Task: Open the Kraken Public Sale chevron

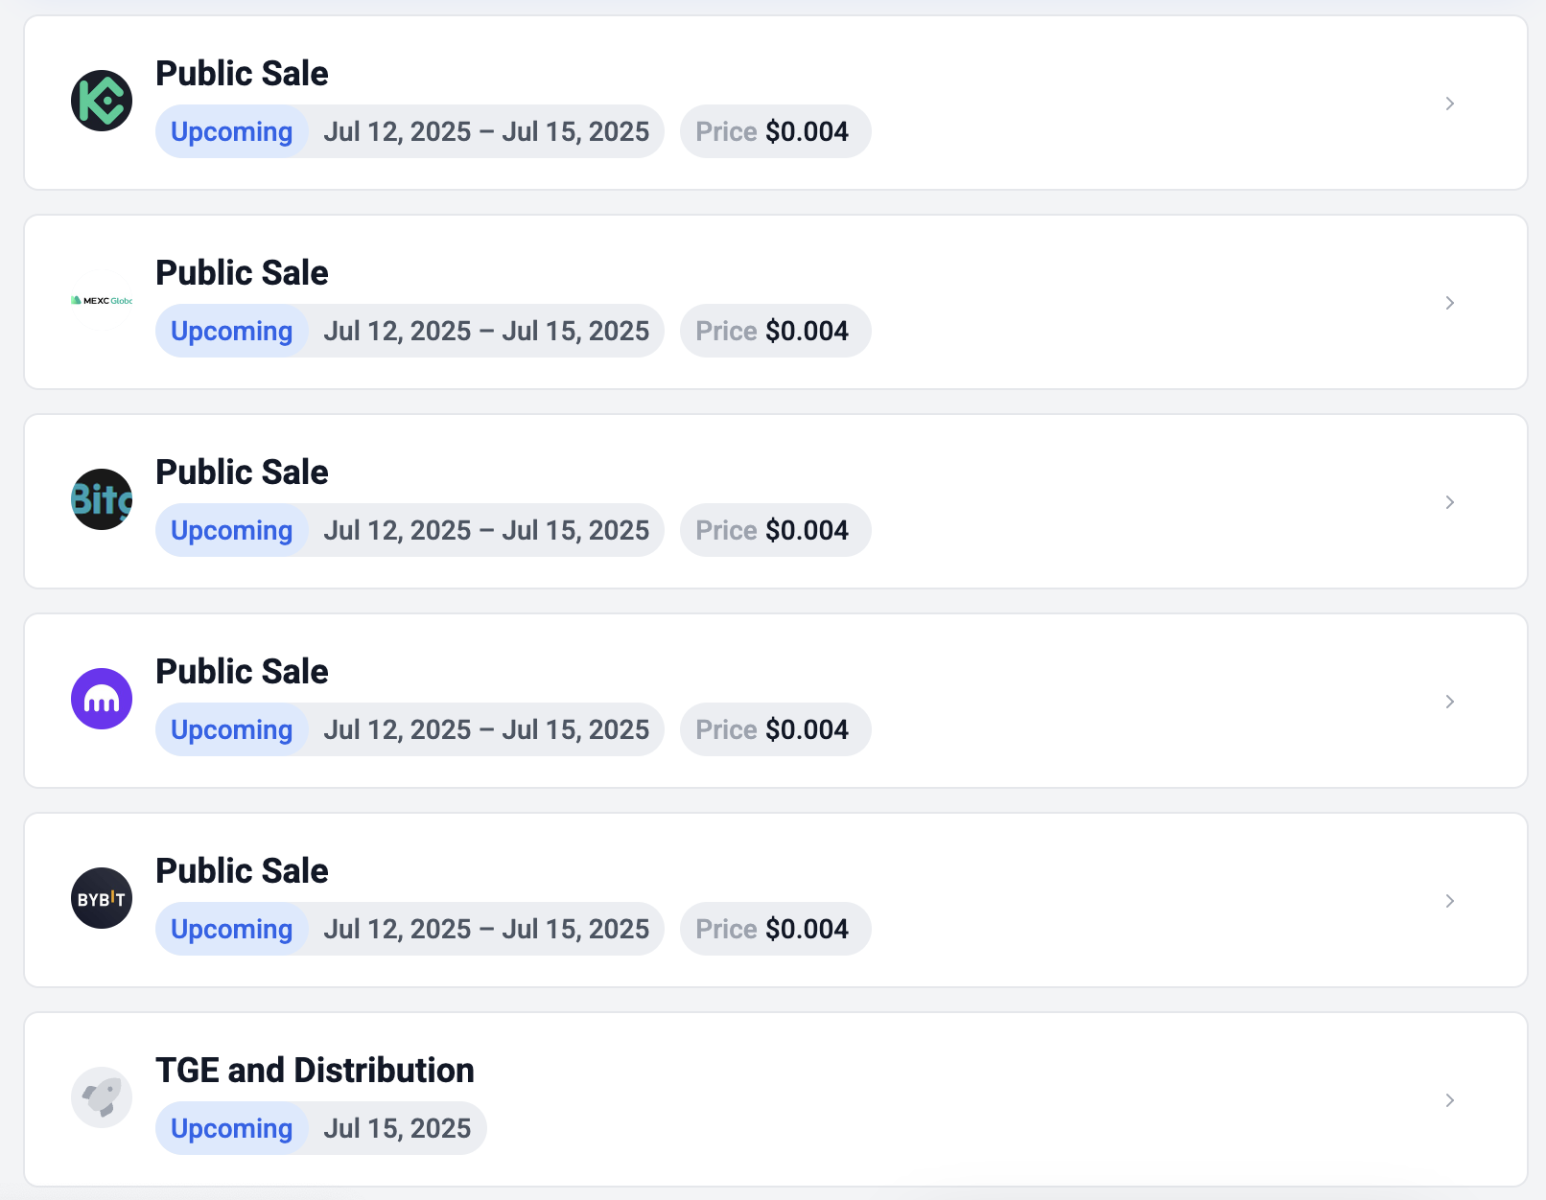Action: click(x=1450, y=702)
